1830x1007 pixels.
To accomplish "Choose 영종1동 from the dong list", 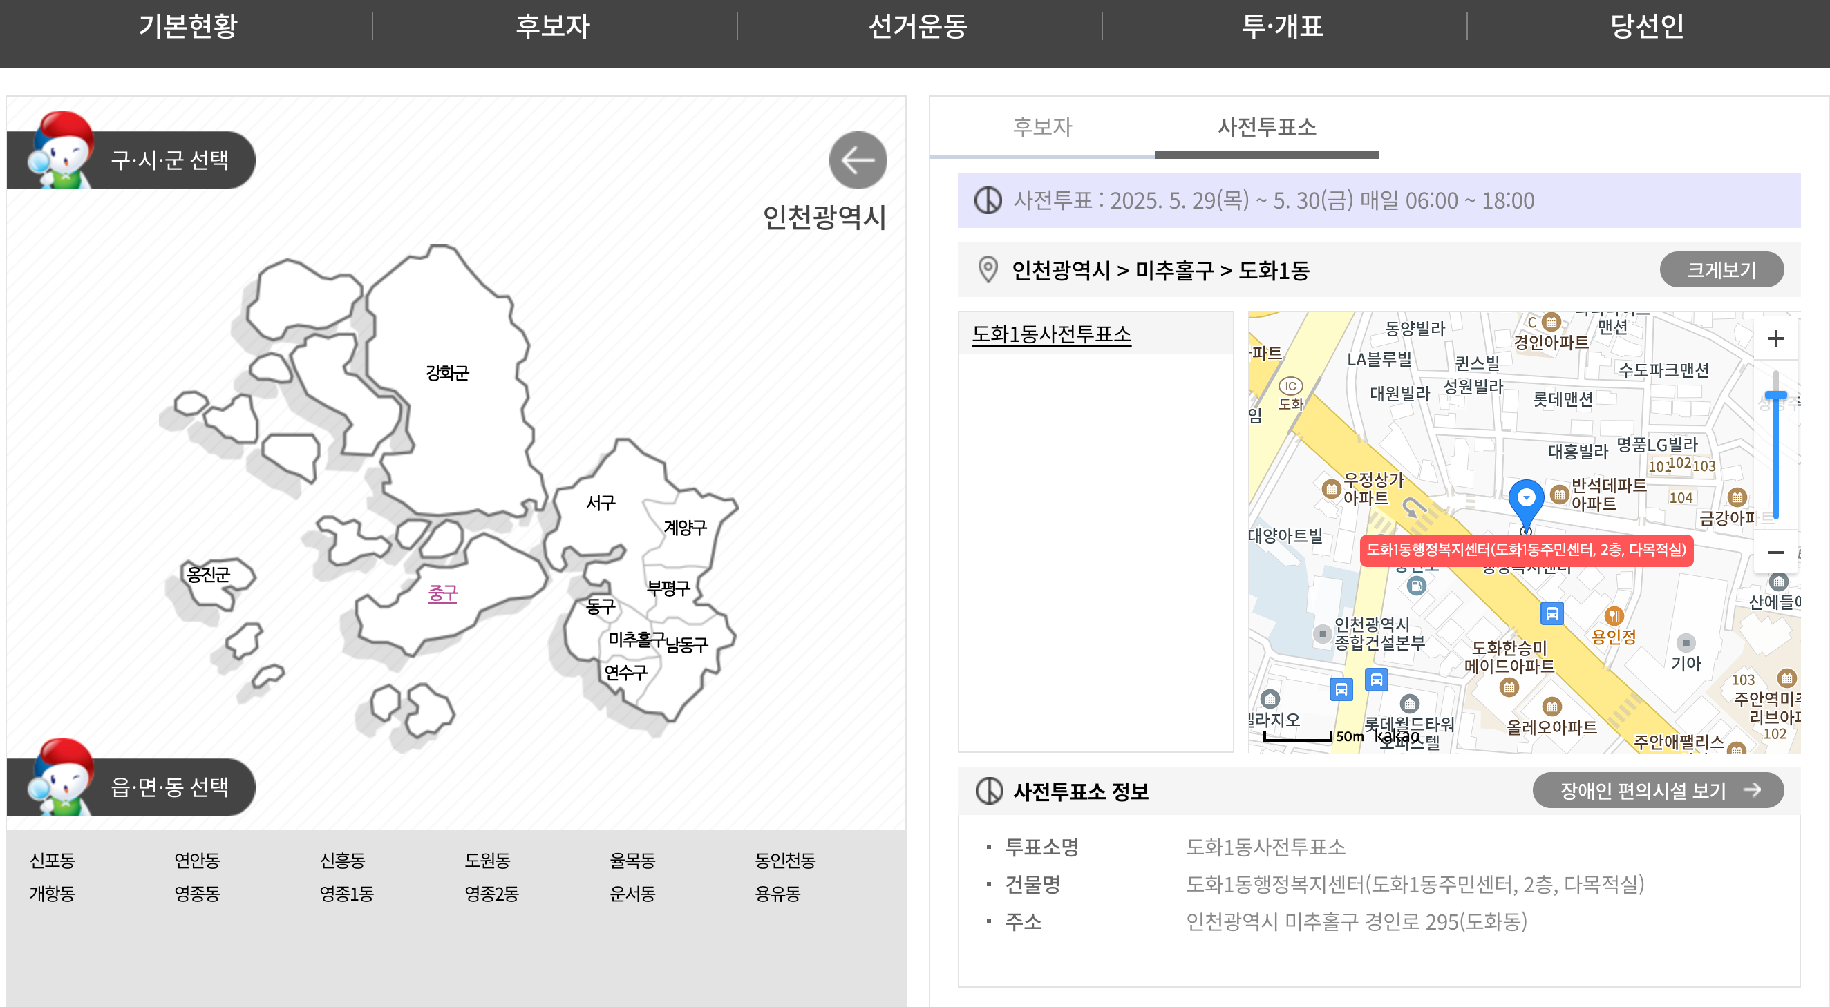I will (346, 893).
